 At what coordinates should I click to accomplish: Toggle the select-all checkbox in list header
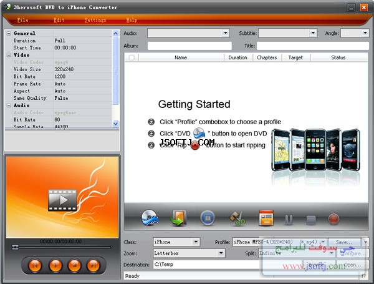pyautogui.click(x=132, y=57)
